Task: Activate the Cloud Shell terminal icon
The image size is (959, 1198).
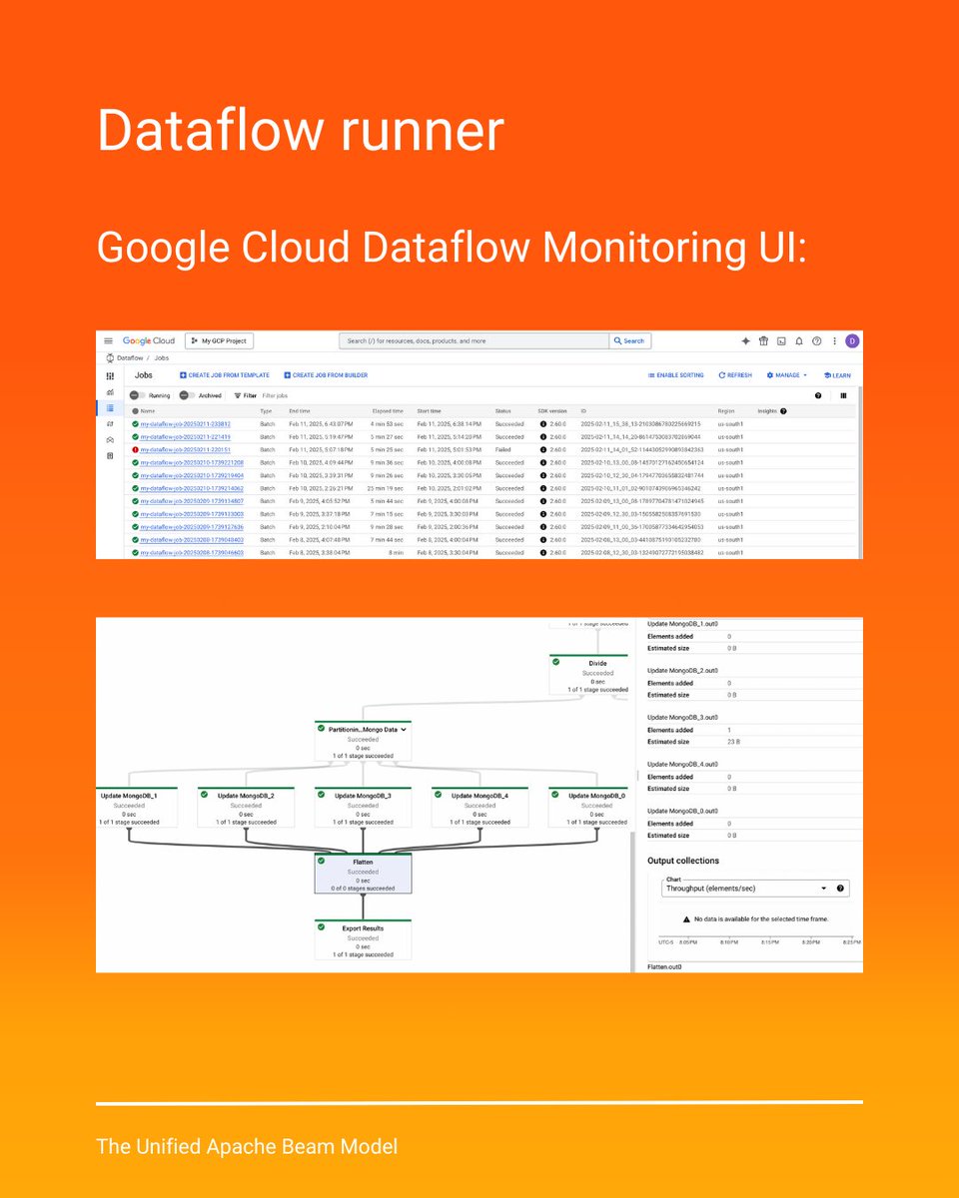Action: coord(781,340)
